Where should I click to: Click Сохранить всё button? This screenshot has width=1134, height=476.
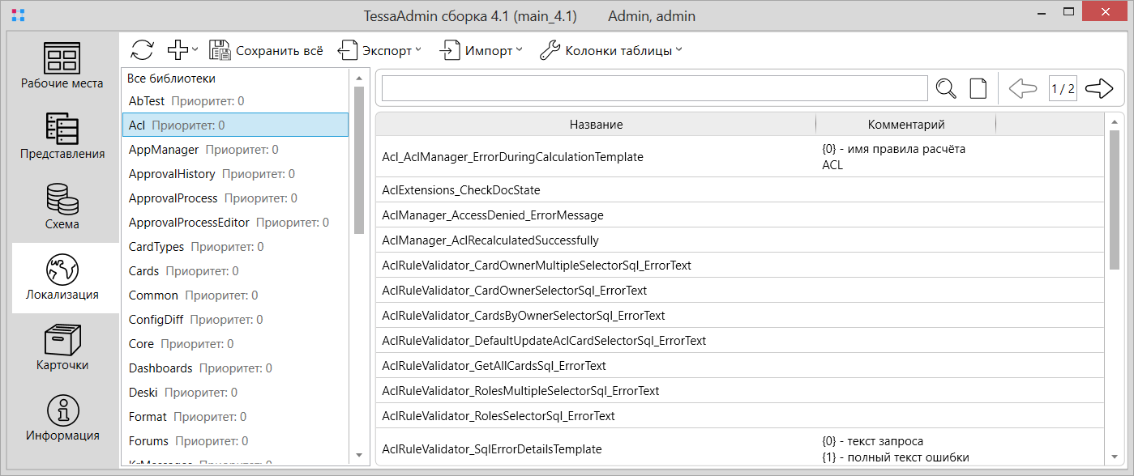(267, 50)
